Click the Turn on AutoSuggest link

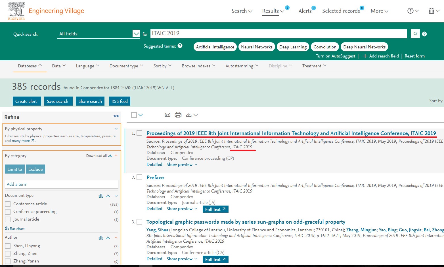[x=336, y=56]
